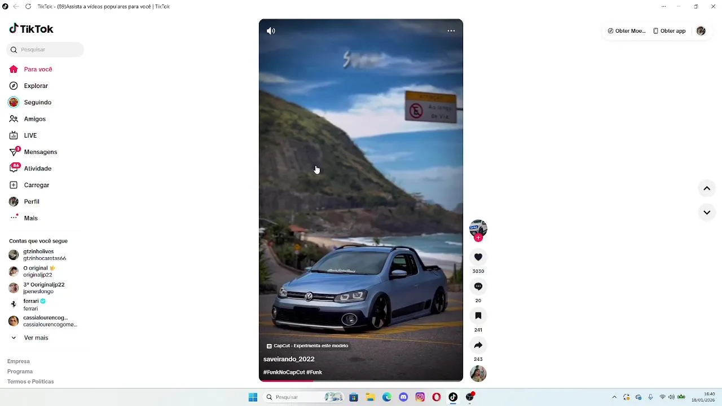Open Mensagens inbox
This screenshot has height=406, width=722.
tap(33, 152)
